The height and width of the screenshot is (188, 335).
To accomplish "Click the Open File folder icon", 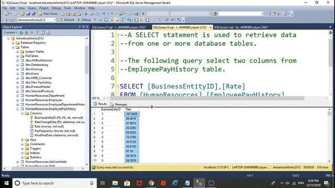I will pyautogui.click(x=23, y=14).
